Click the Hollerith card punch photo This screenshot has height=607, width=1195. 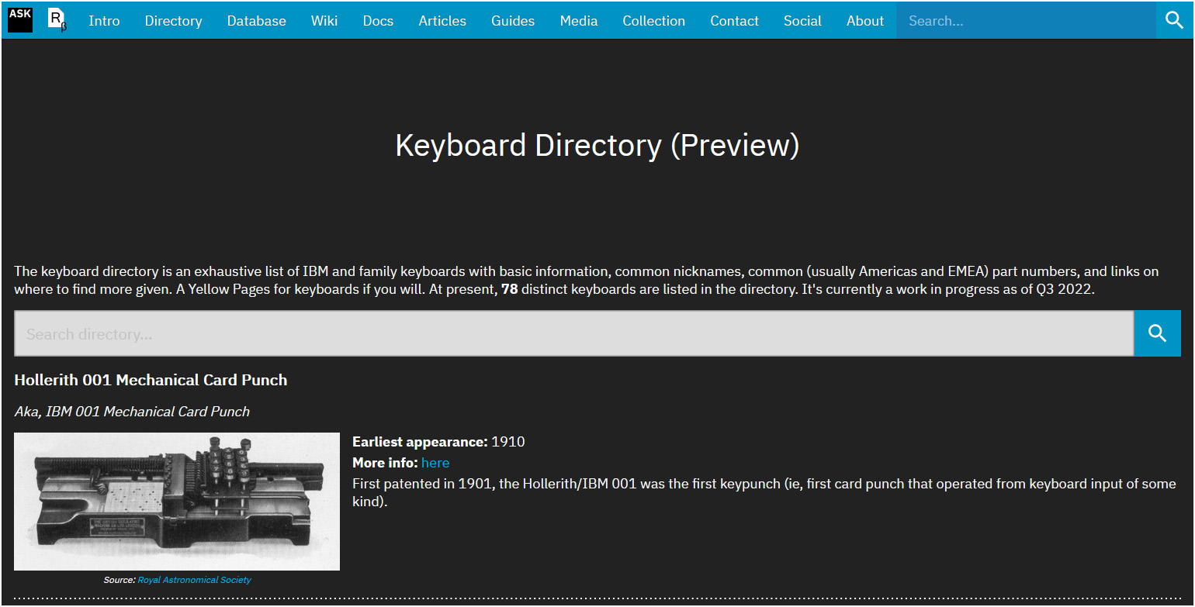pyautogui.click(x=177, y=502)
